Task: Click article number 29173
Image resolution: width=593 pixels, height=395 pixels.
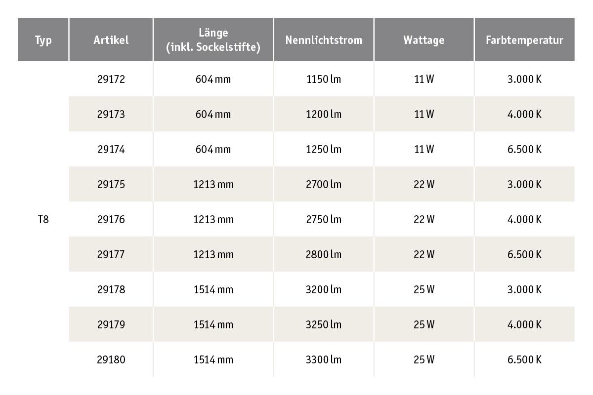Action: click(111, 114)
